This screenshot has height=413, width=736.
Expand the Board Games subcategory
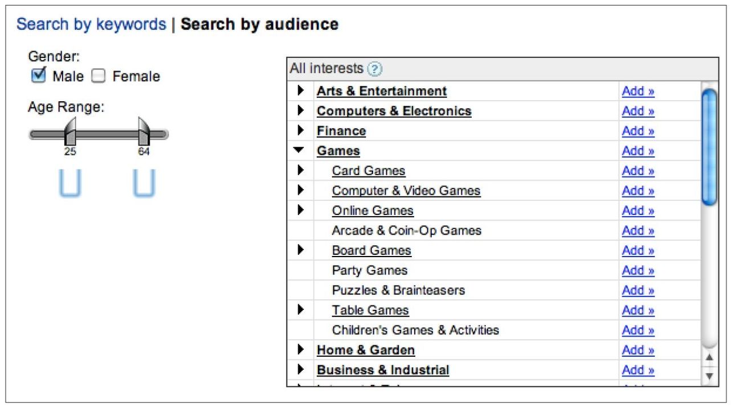point(300,250)
